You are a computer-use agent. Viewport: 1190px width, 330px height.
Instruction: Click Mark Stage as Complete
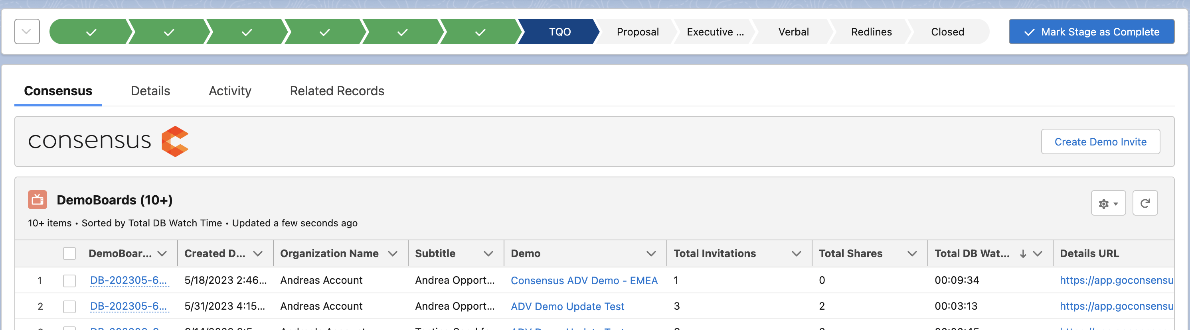click(x=1091, y=32)
